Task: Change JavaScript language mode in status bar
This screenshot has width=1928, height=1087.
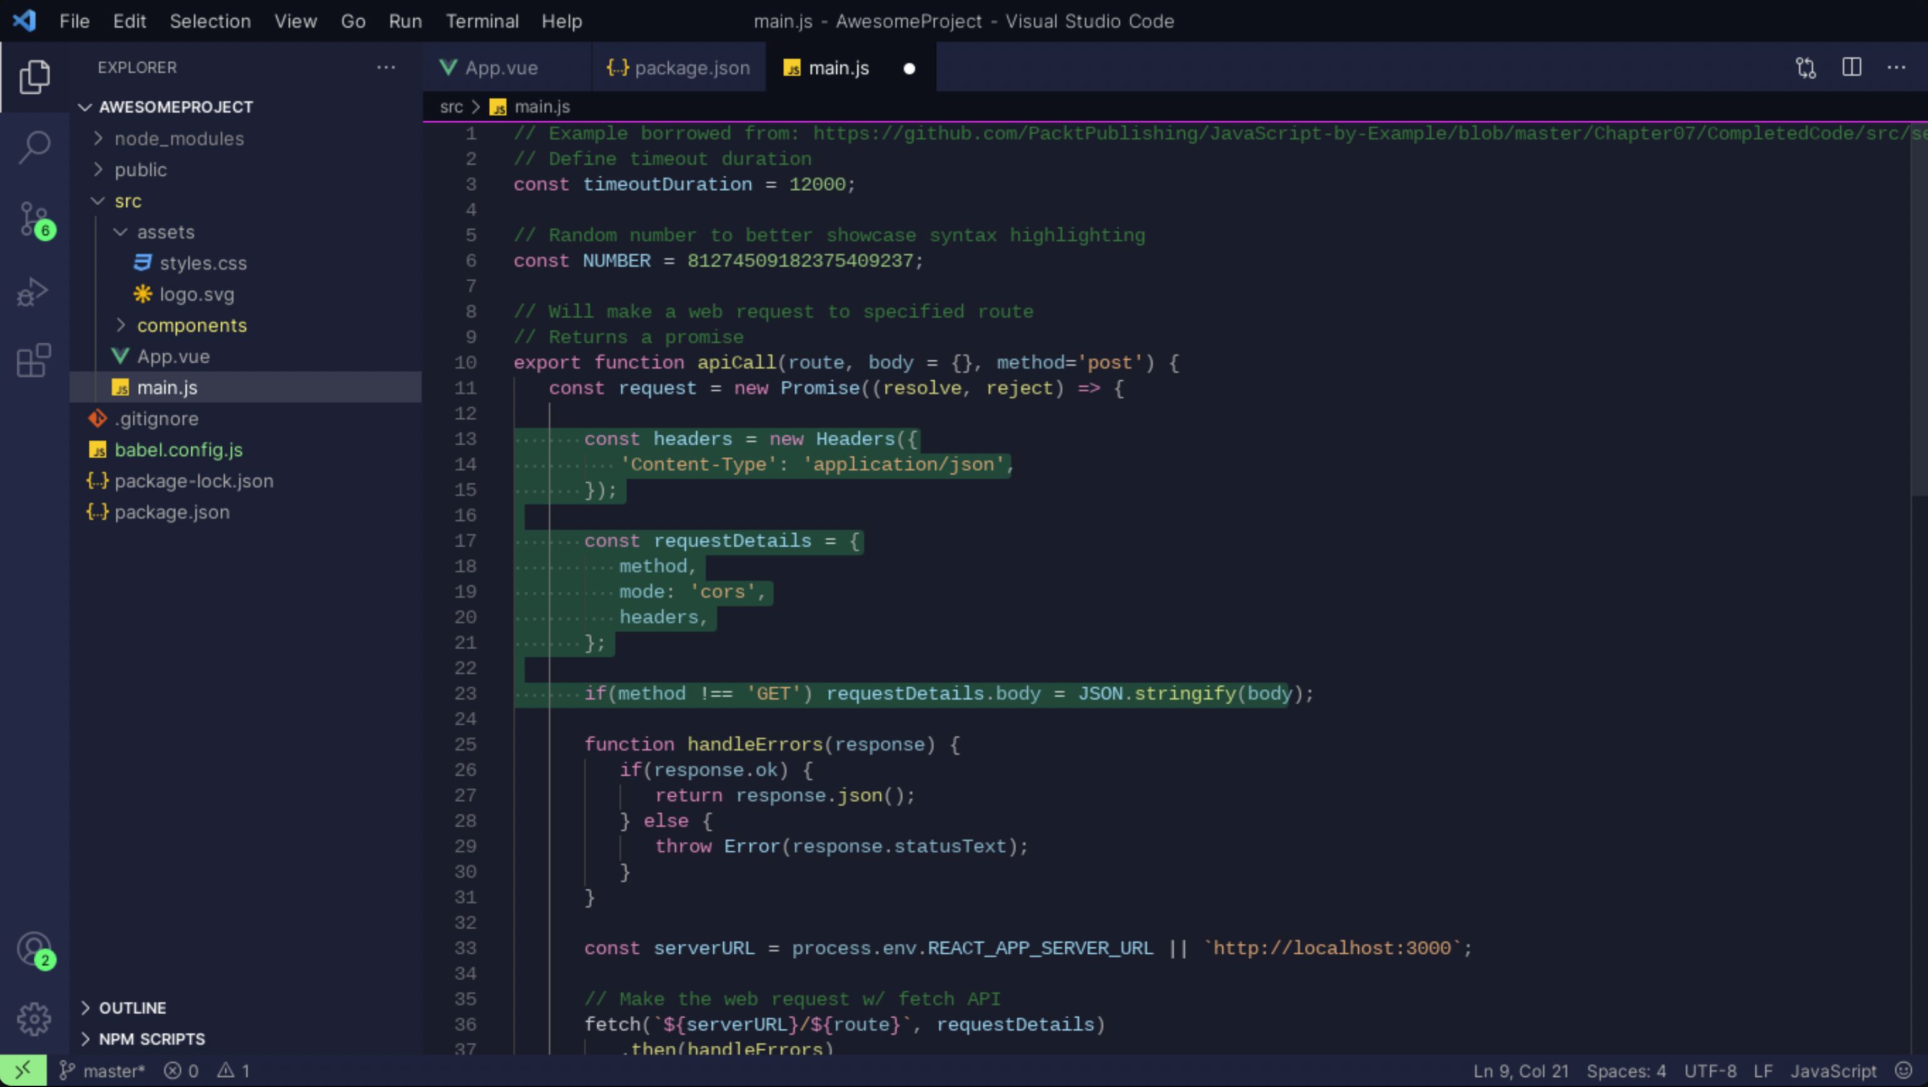Action: [1833, 1071]
